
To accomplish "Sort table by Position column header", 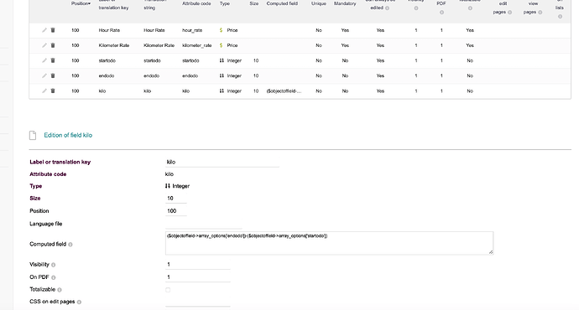I will coord(81,3).
